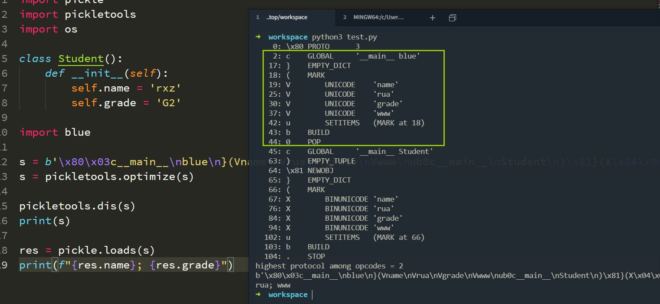Click the GLOBAL '__main__ blue' output line

(363, 56)
